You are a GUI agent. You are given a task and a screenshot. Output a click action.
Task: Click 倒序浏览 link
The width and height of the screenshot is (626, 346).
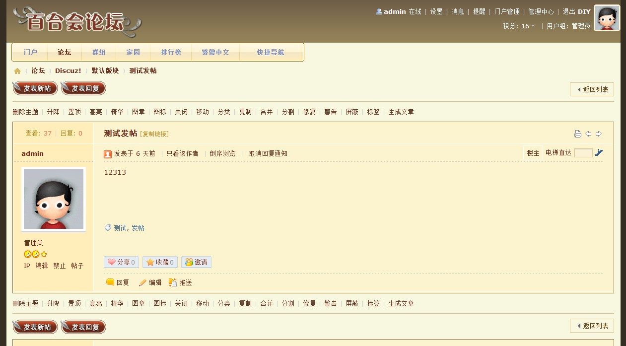(x=222, y=154)
